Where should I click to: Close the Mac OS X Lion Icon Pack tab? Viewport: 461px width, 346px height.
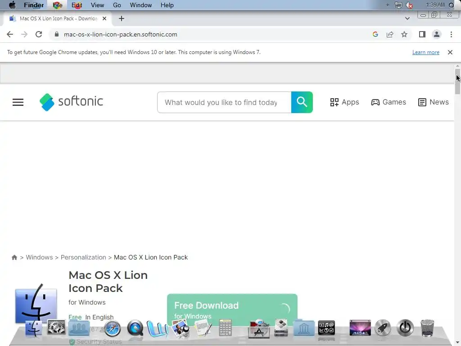(x=104, y=18)
